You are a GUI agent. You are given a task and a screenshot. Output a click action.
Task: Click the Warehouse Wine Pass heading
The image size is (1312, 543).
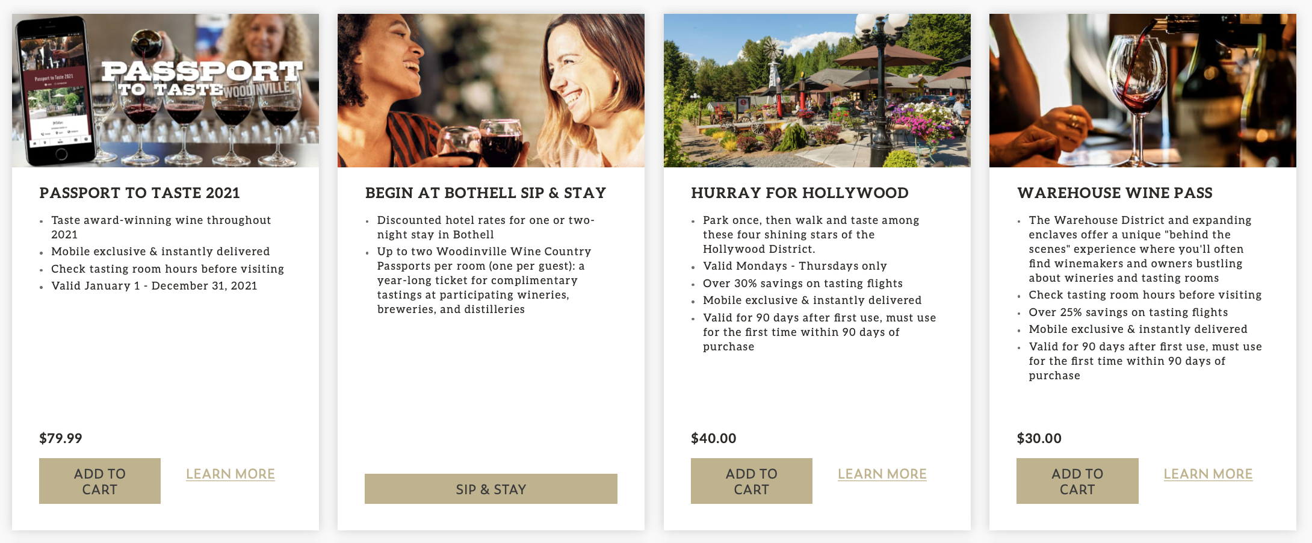click(x=1115, y=193)
